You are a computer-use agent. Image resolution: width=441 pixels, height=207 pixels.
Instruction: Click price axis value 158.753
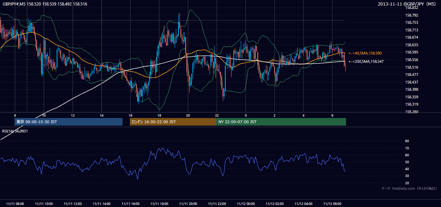coord(412,22)
